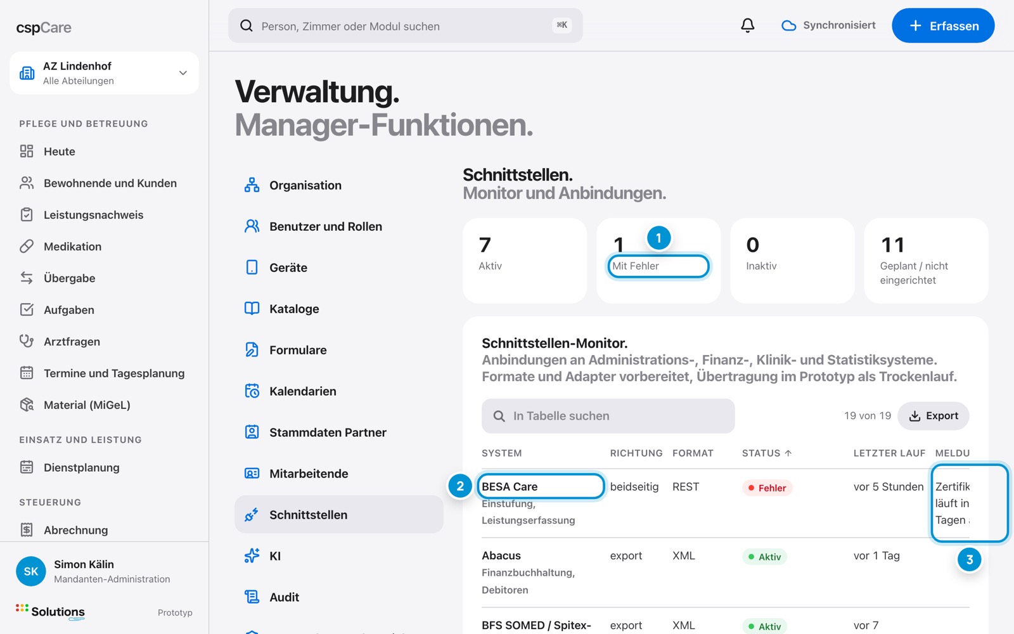Select the 0 Inaktiv summary card
The height and width of the screenshot is (634, 1014).
[792, 261]
